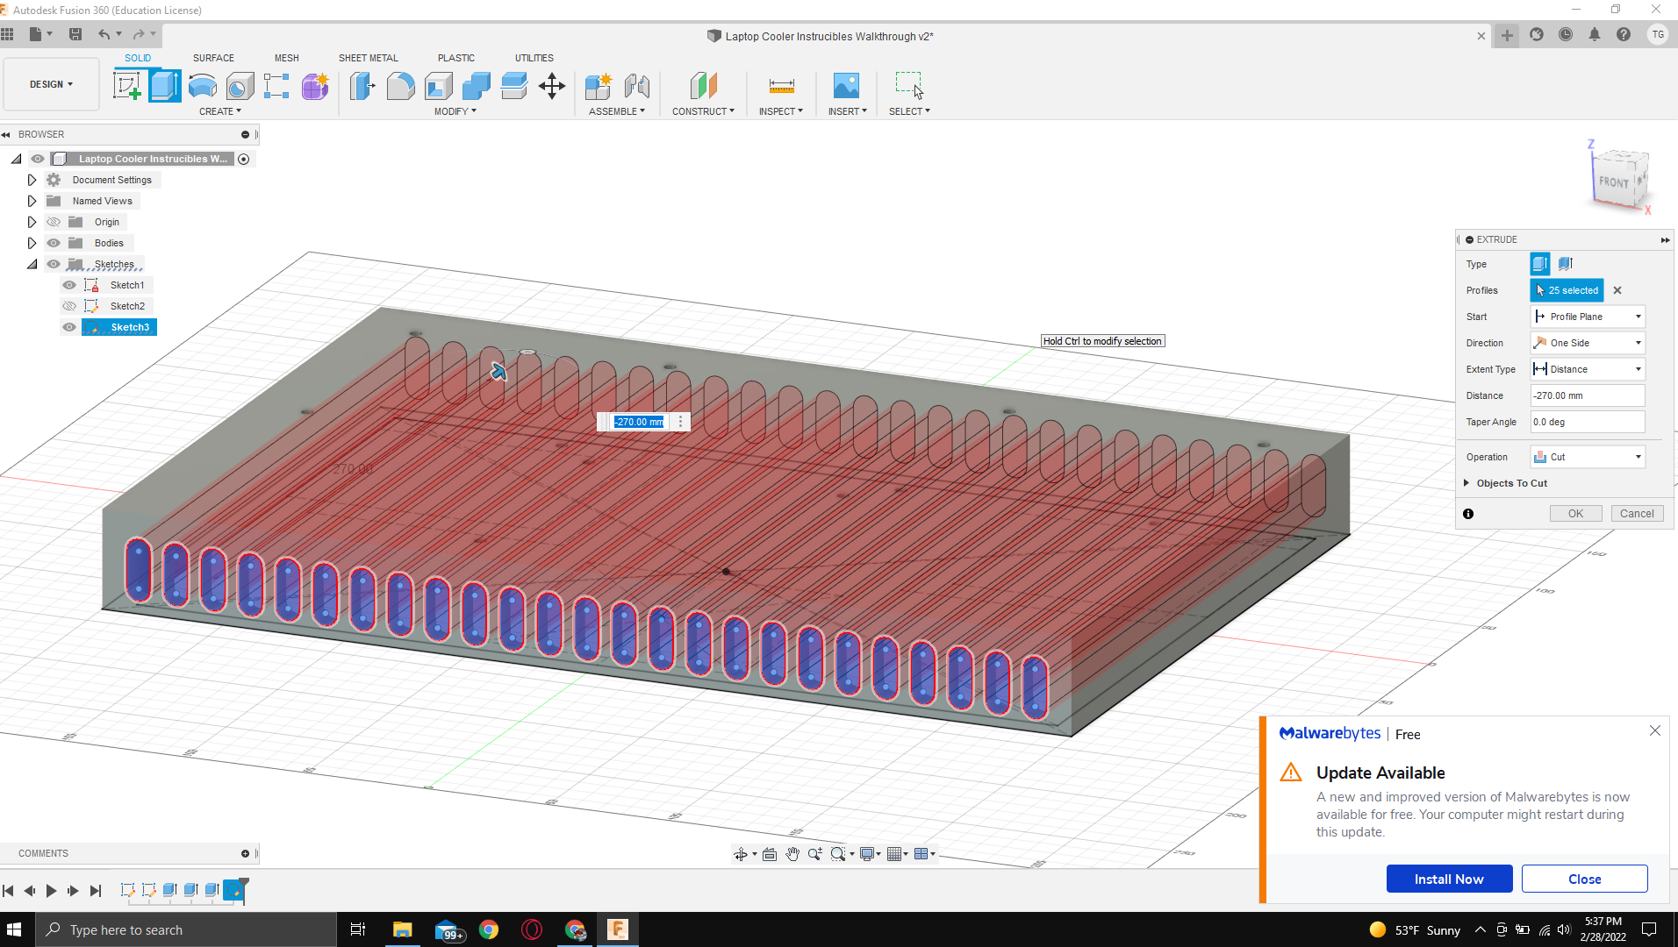Switch to the SHEET METAL tab

368,58
